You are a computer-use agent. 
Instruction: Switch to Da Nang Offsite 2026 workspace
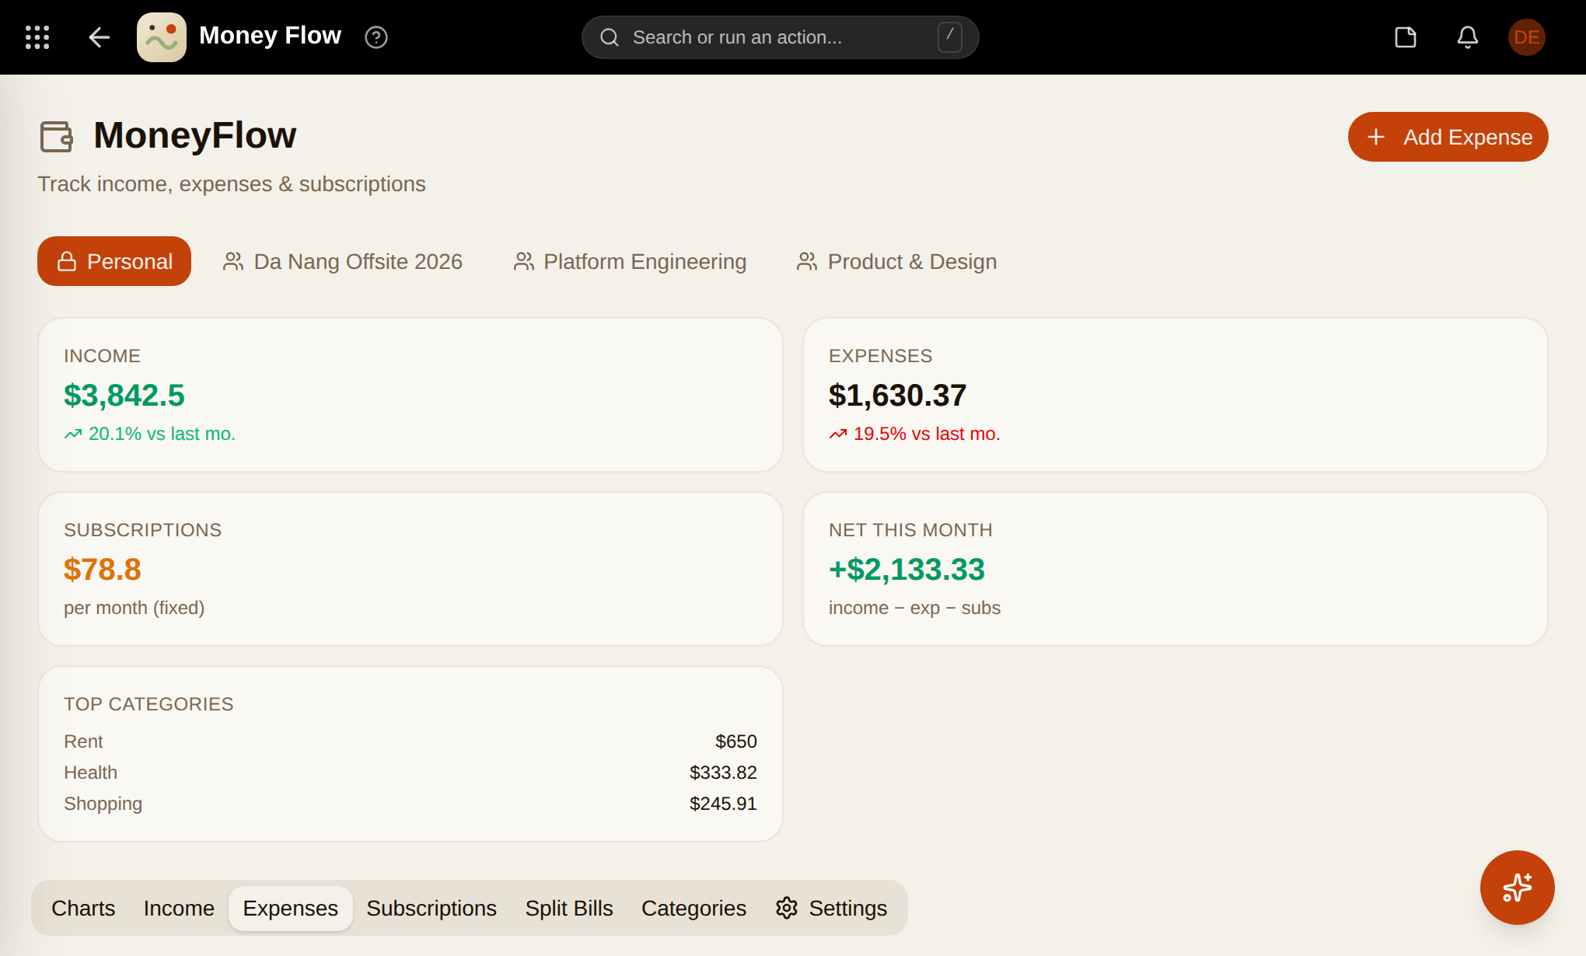pos(343,261)
